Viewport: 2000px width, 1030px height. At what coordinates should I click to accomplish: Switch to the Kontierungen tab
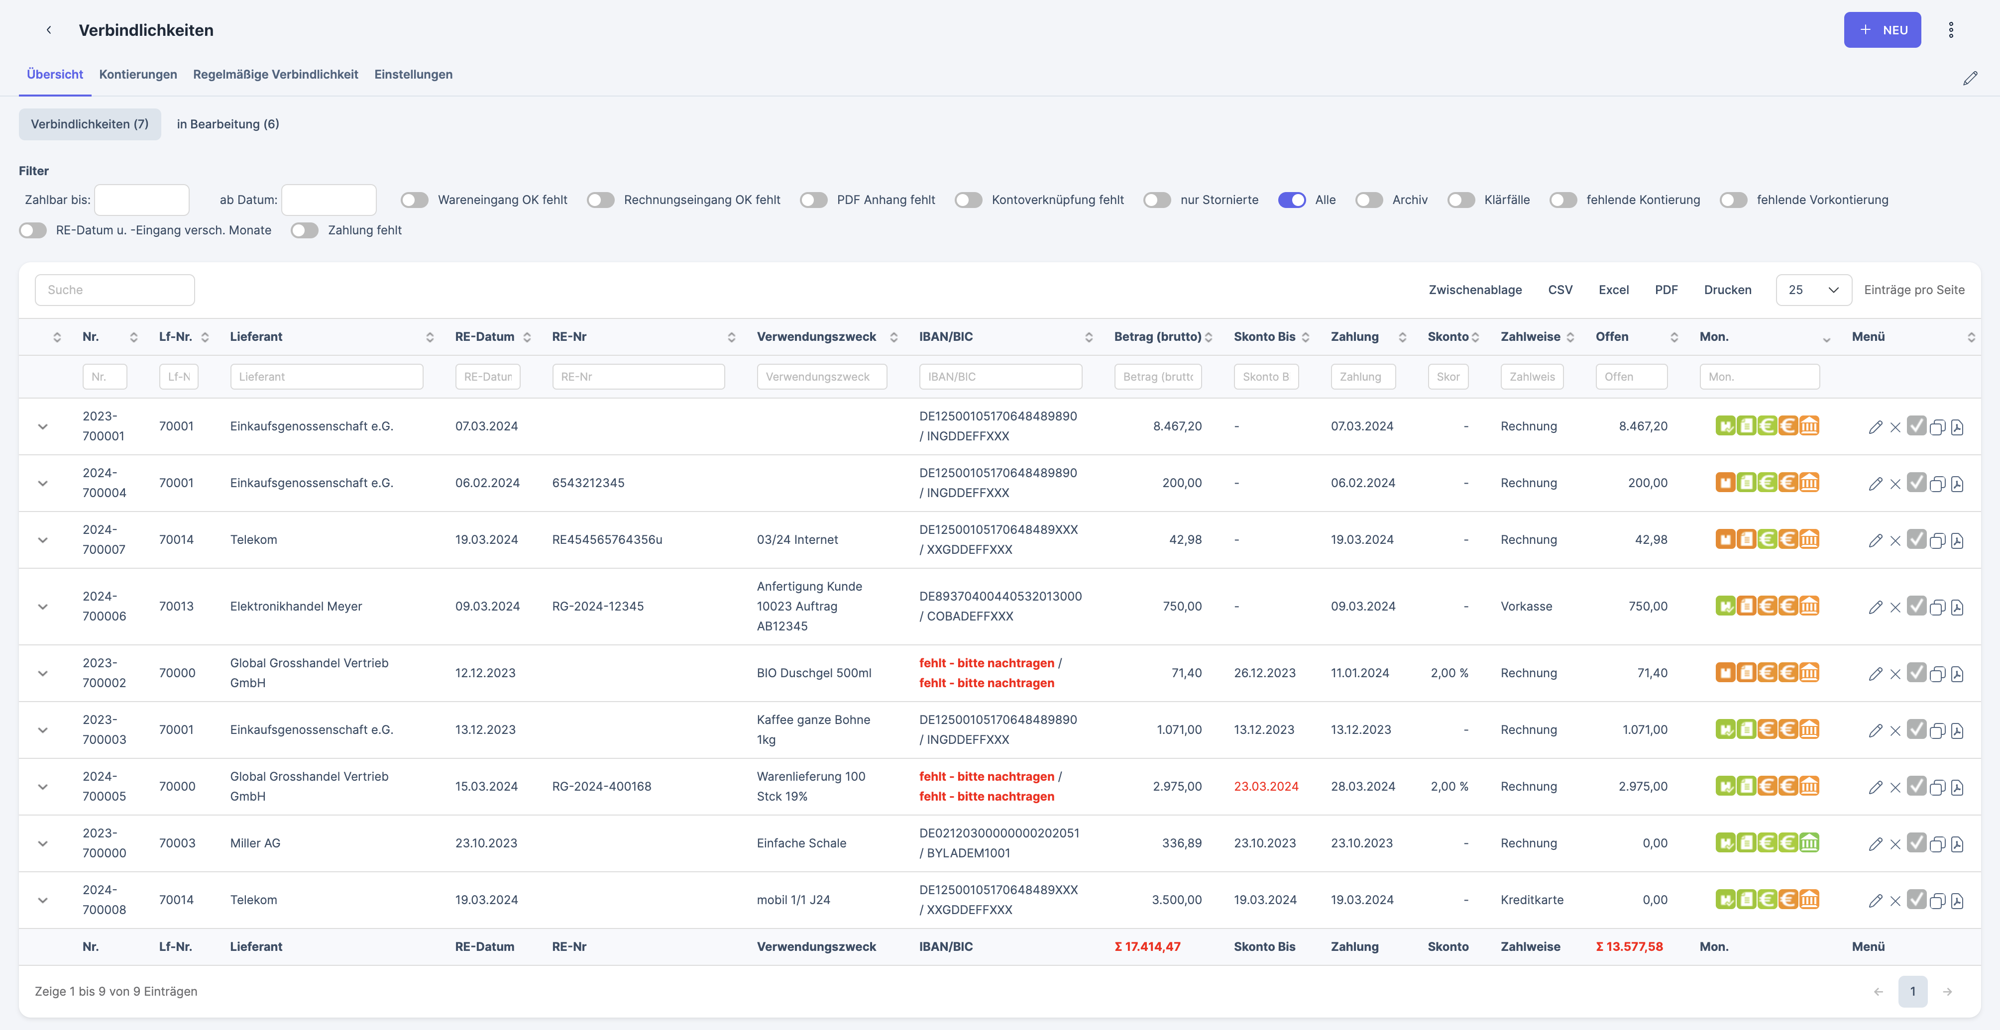pyautogui.click(x=137, y=75)
